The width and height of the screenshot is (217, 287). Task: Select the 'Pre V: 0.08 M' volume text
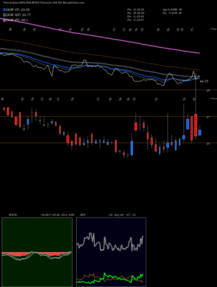coord(172,13)
